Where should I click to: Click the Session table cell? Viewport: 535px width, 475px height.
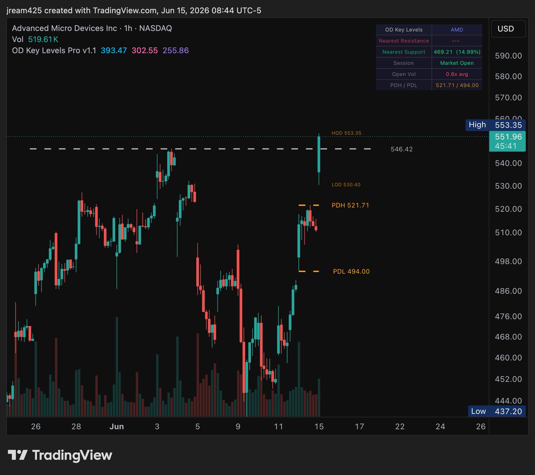(x=404, y=63)
